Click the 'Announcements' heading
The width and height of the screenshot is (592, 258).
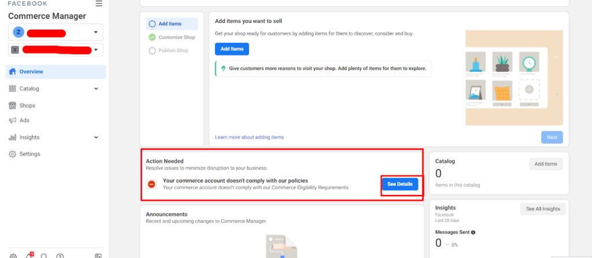pyautogui.click(x=166, y=214)
